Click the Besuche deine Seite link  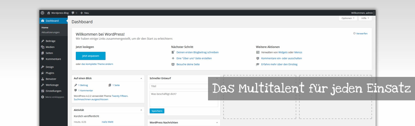pos(188,64)
